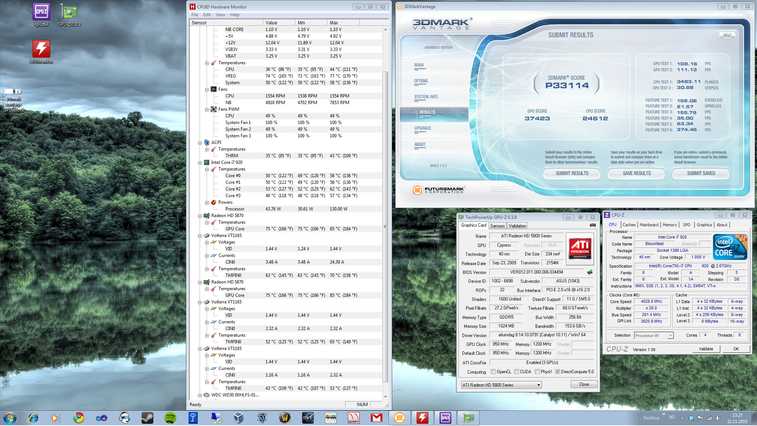Uncheck the DirectCompute 5.0 checkbox
Image resolution: width=757 pixels, height=426 pixels.
coord(557,372)
